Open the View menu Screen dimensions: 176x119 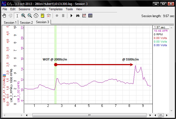tap(79, 9)
